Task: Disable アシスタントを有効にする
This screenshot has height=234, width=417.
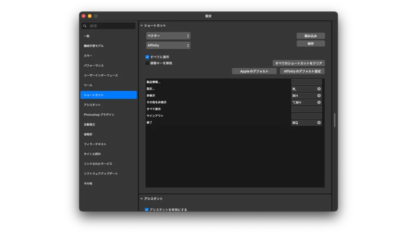Action: [146, 209]
